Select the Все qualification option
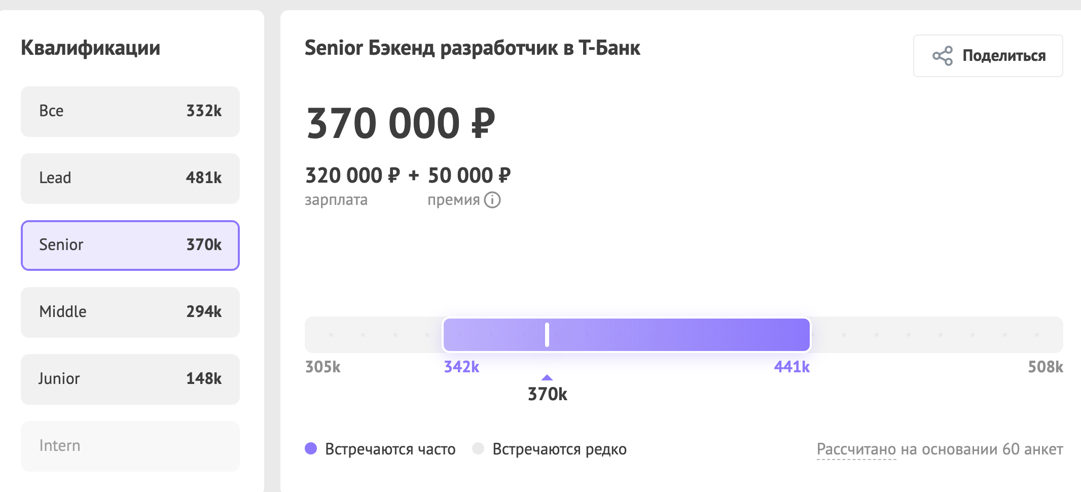This screenshot has width=1081, height=492. tap(130, 111)
